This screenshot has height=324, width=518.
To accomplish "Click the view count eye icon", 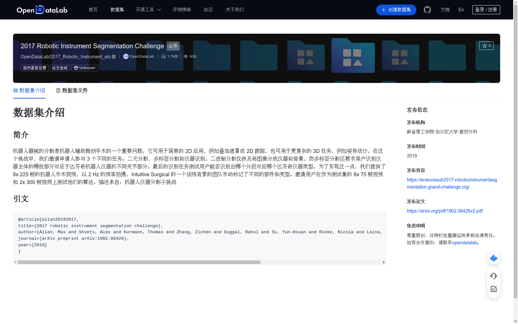I will pyautogui.click(x=186, y=56).
